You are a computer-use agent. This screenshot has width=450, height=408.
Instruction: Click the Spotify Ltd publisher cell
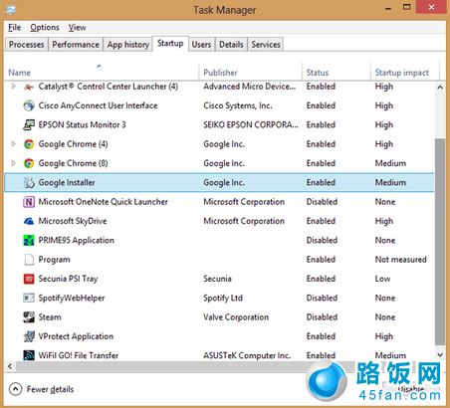pyautogui.click(x=223, y=299)
